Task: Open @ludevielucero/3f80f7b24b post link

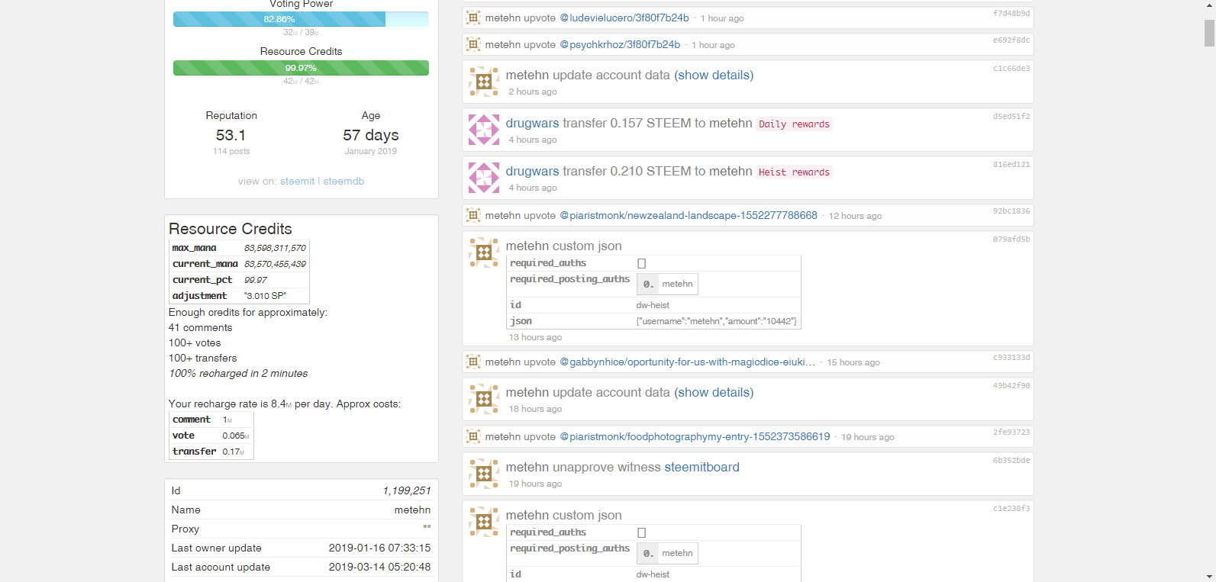Action: (x=624, y=18)
